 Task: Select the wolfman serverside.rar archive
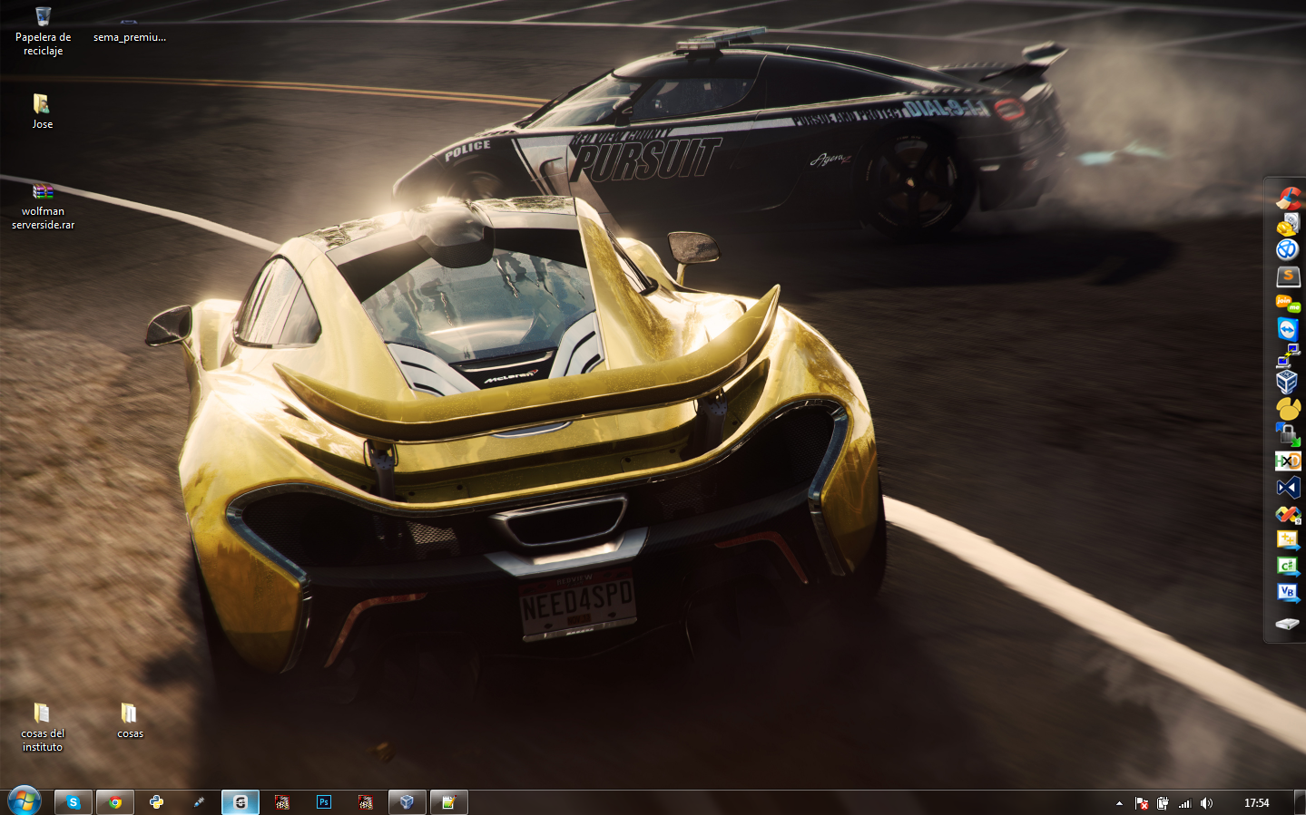(x=43, y=206)
